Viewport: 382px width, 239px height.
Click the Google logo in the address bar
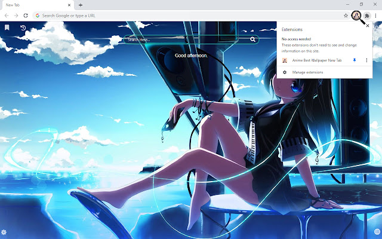(x=38, y=16)
